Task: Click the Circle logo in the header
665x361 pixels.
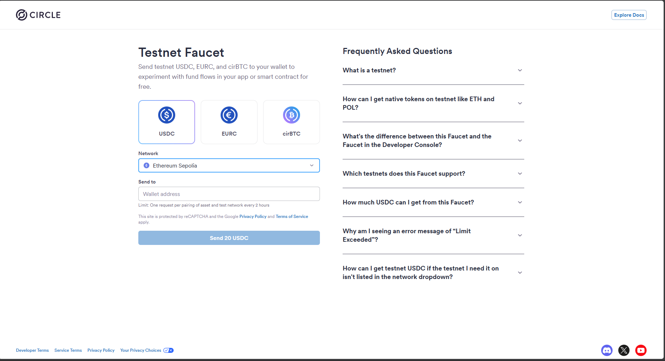Action: click(x=38, y=15)
